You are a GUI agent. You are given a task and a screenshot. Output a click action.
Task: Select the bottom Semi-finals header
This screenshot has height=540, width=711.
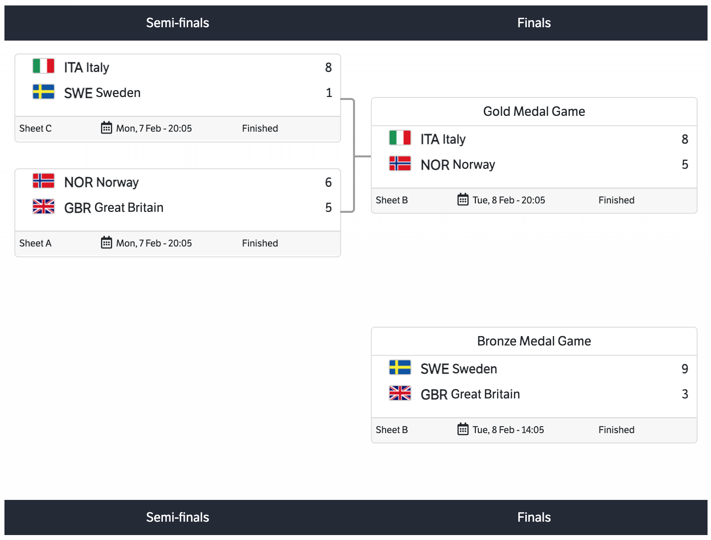tap(177, 517)
